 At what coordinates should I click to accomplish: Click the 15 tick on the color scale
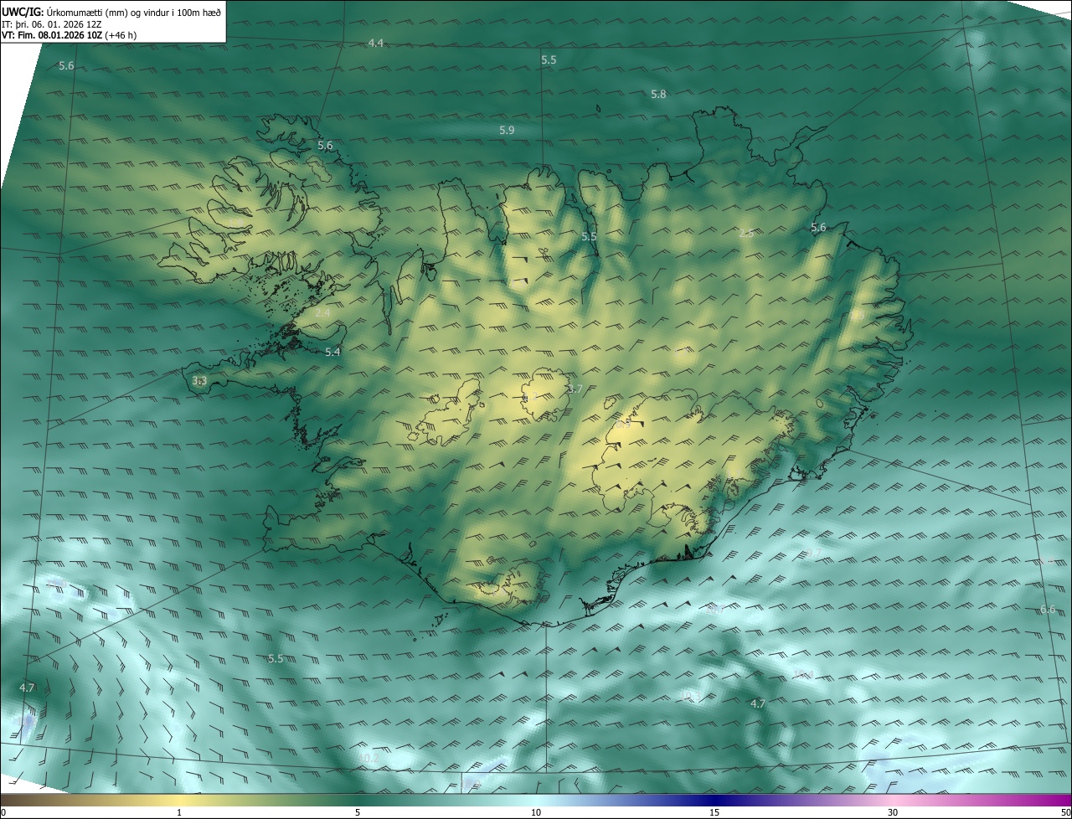(714, 812)
